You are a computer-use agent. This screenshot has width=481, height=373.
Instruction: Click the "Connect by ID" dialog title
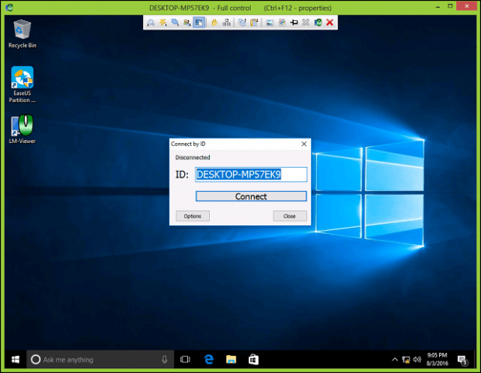click(188, 144)
